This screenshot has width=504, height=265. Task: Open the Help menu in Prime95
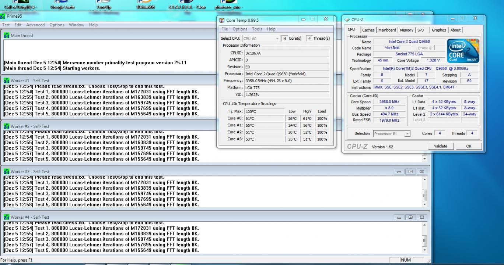[93, 25]
